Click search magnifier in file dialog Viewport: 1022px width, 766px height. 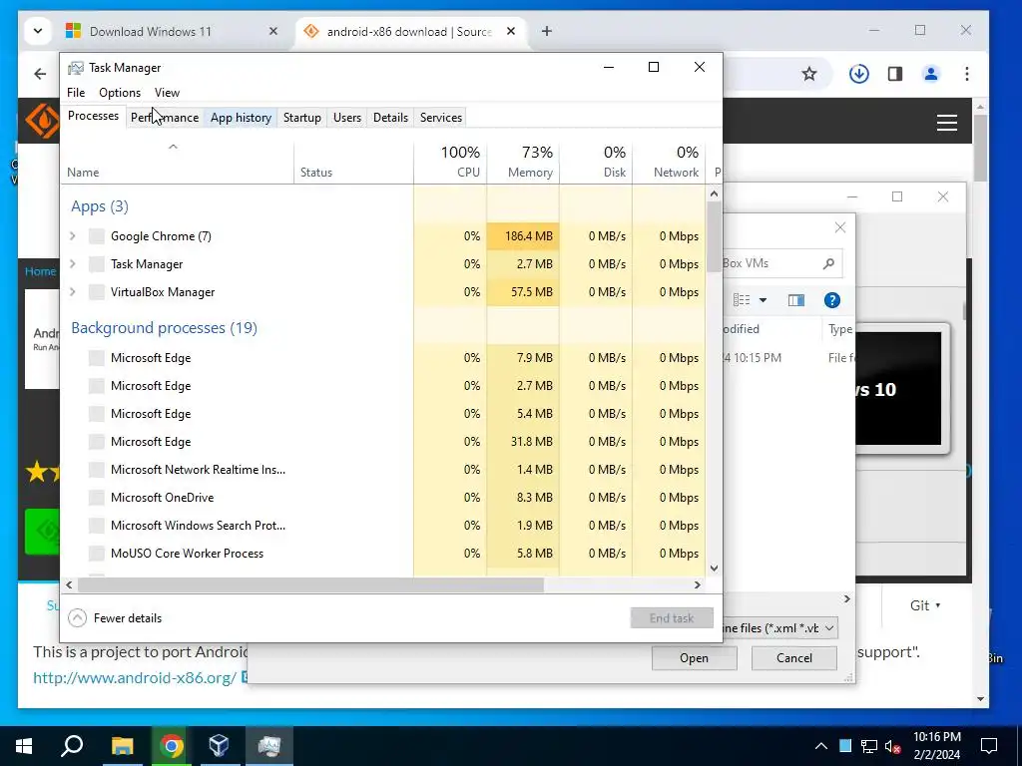point(828,263)
